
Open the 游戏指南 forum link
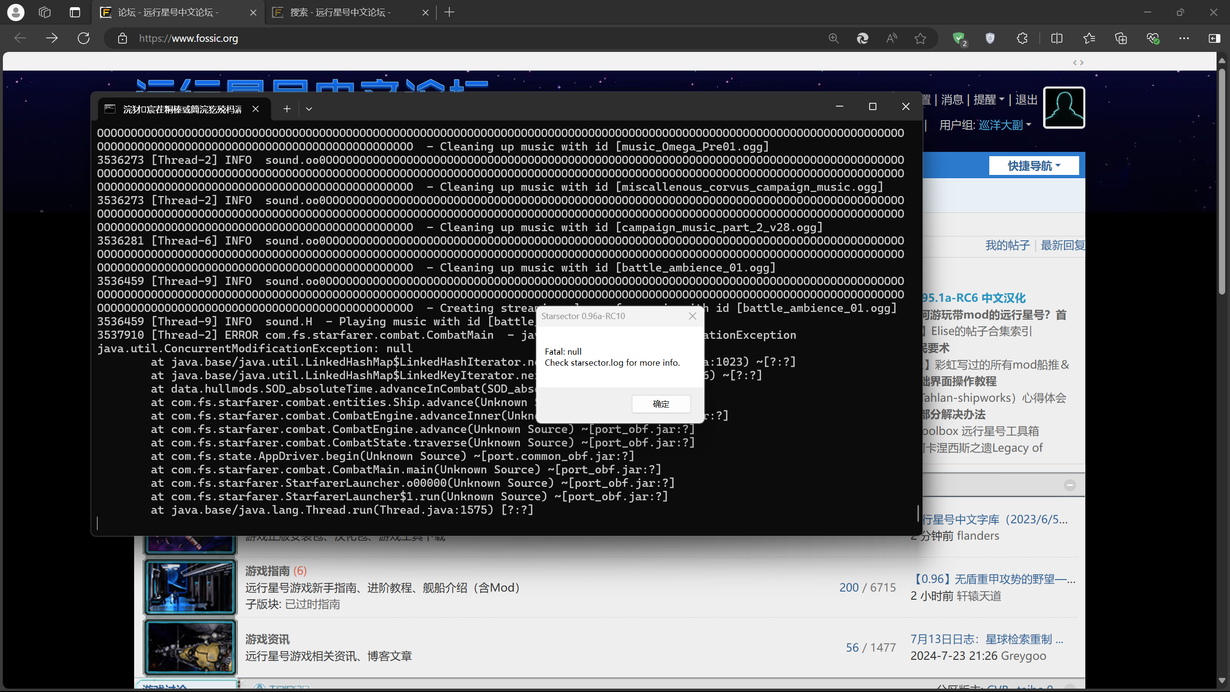[x=268, y=571]
